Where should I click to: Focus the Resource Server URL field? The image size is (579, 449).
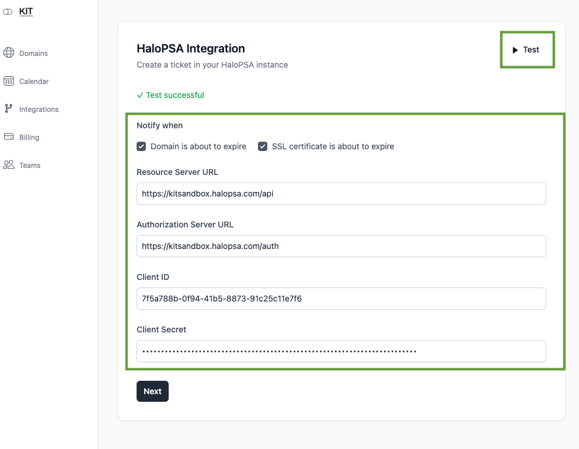tap(341, 194)
